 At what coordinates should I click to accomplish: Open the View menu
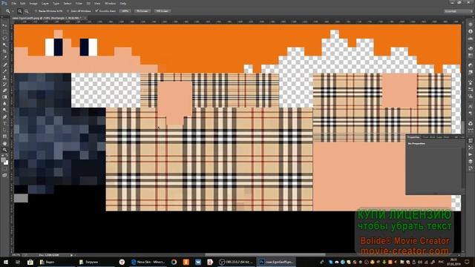(97, 3)
